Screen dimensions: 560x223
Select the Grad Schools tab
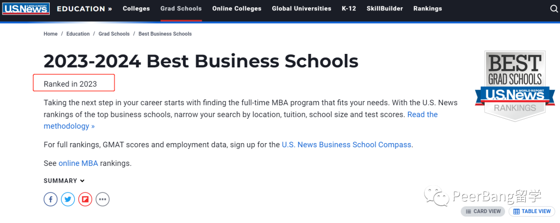[181, 9]
